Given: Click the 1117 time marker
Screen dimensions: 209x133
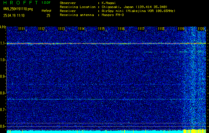Looking at the screenshot, I should point(141,29).
